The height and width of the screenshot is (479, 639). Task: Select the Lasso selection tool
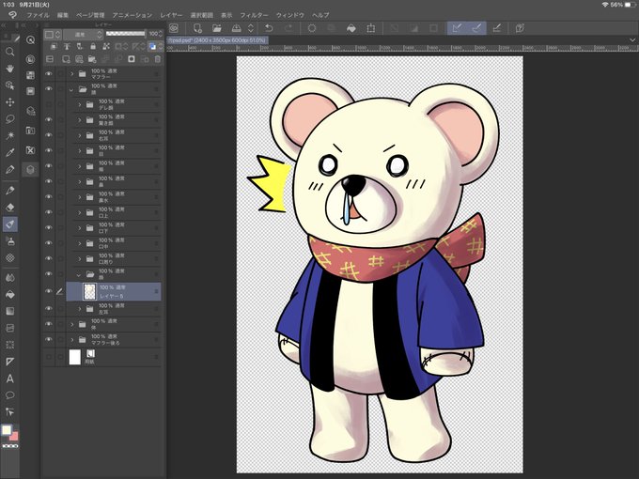[x=9, y=119]
